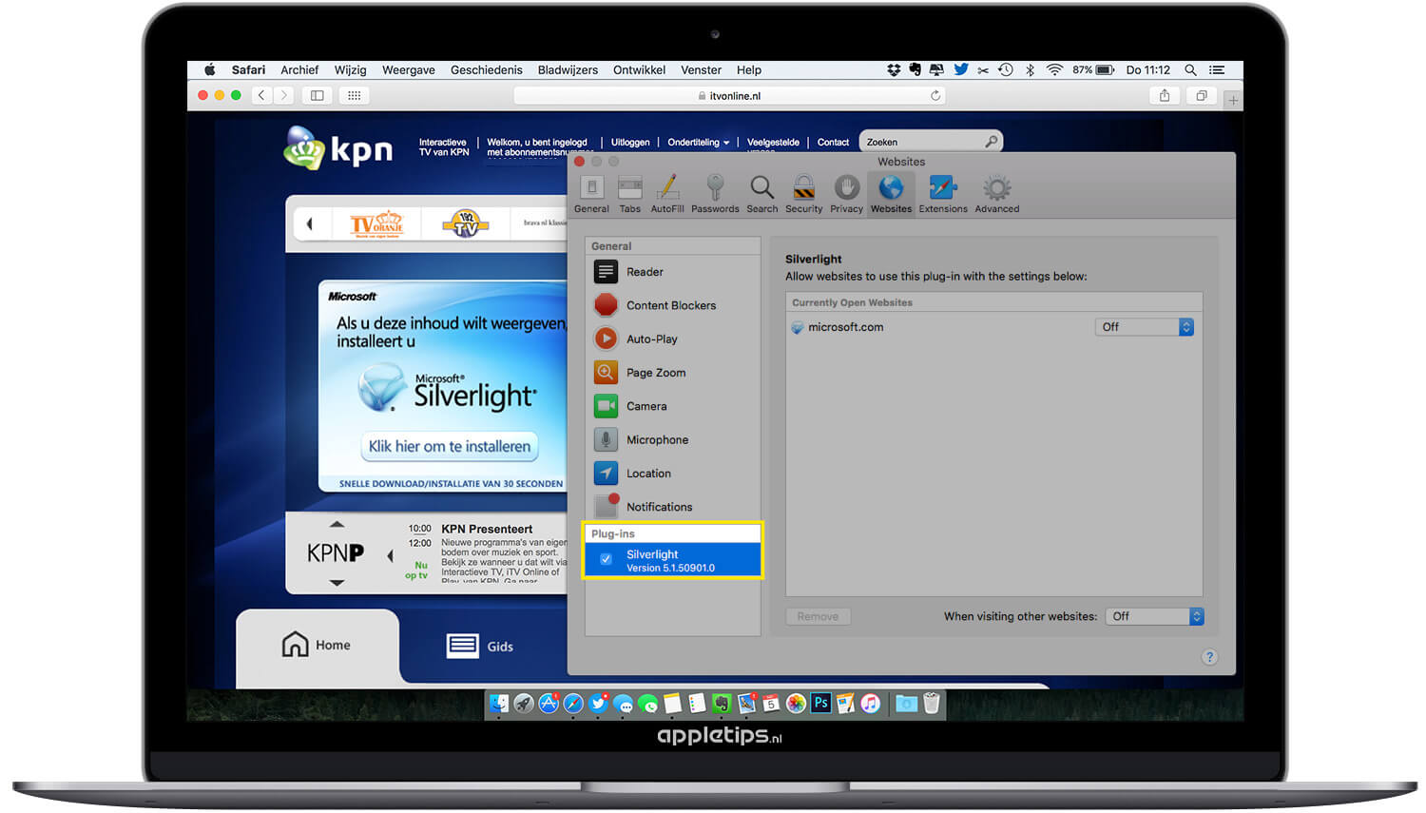The image size is (1426, 813).
Task: Select the Websites preferences tab
Action: (x=891, y=194)
